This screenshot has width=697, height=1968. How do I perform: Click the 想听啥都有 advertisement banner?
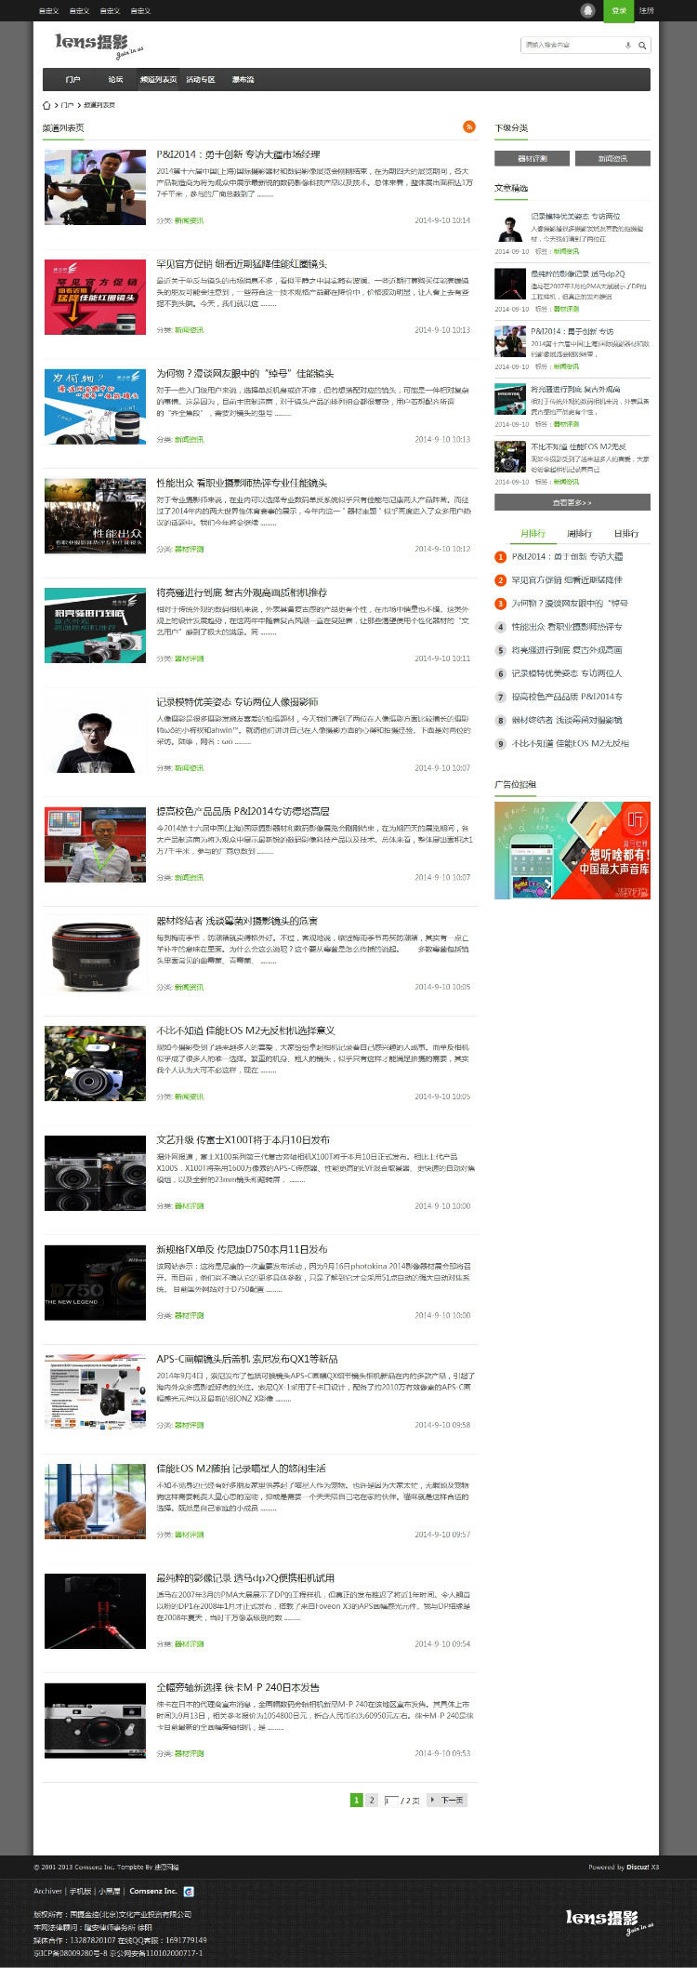point(572,850)
